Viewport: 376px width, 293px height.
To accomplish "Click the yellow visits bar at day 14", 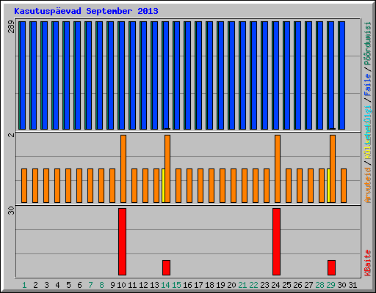I will click(x=163, y=185).
